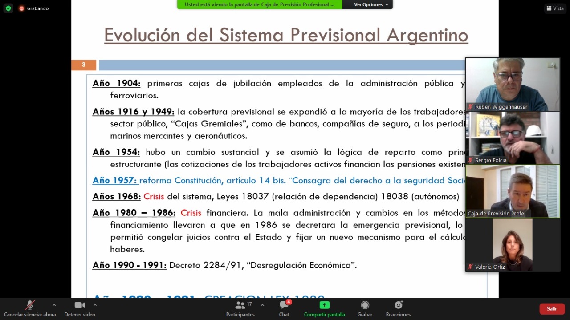Image resolution: width=570 pixels, height=320 pixels.
Task: Click muted mic icon beside Ruben Wiggenhauser
Action: click(470, 107)
